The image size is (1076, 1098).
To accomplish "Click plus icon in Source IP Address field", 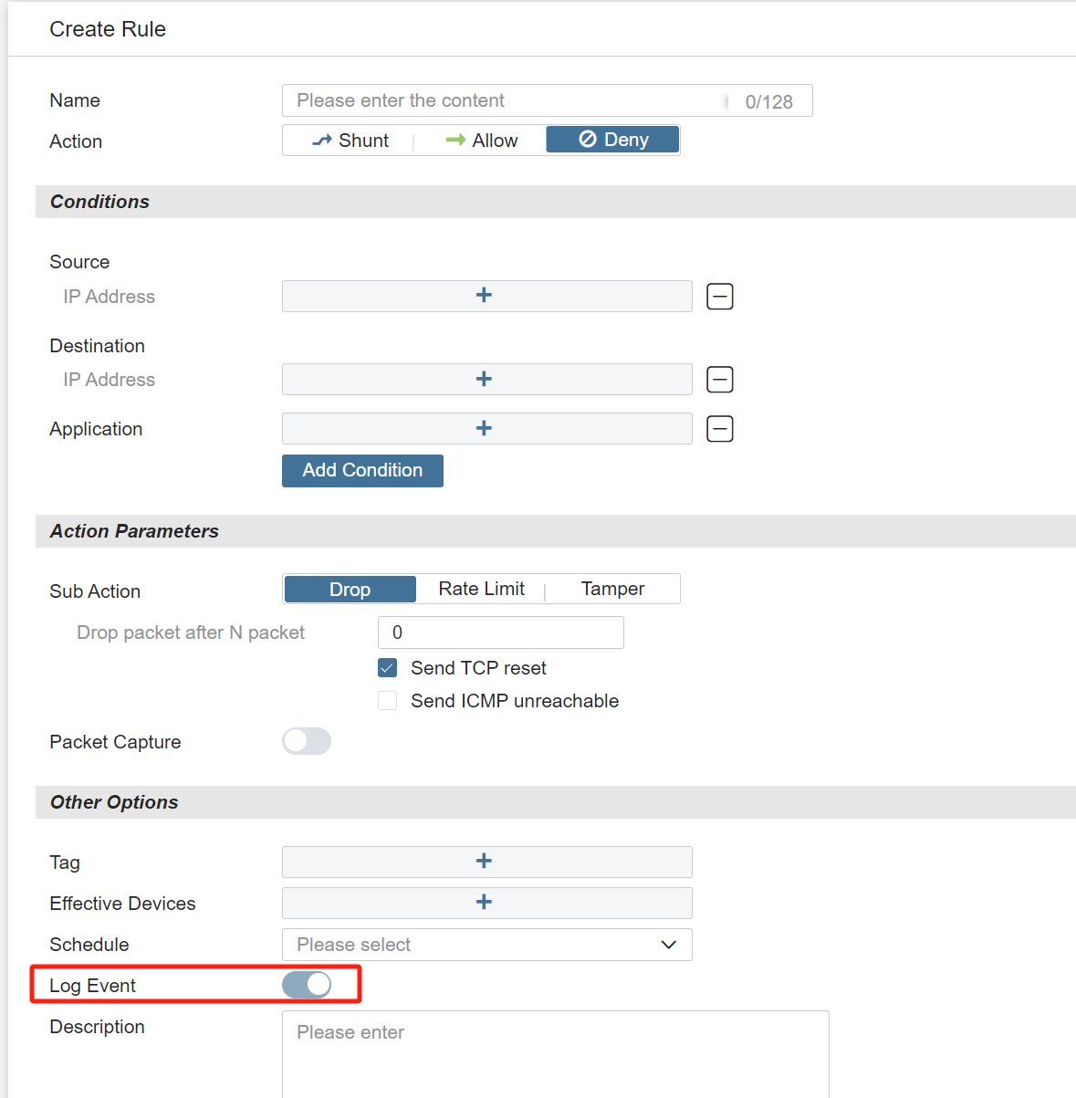I will click(x=485, y=296).
